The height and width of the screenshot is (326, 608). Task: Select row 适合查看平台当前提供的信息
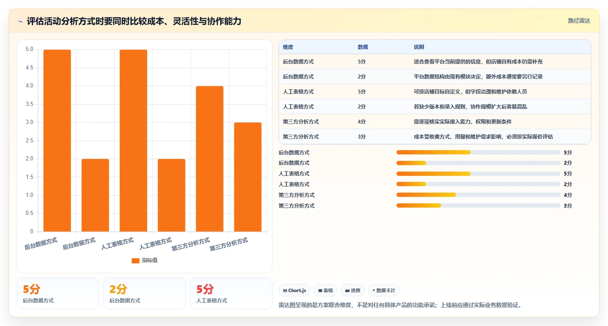point(435,61)
